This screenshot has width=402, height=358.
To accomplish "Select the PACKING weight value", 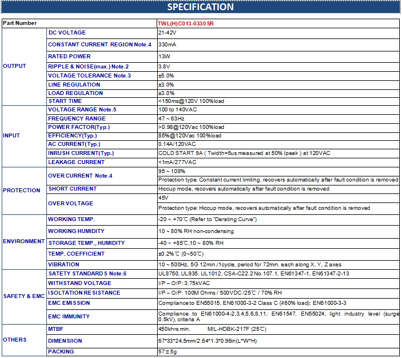I will point(167,352).
